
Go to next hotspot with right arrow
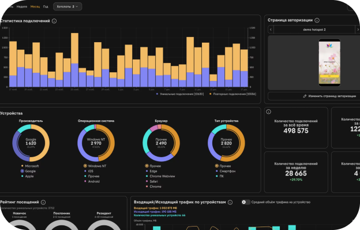358,29
